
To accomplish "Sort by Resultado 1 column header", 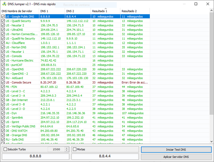I will click(x=106, y=11).
